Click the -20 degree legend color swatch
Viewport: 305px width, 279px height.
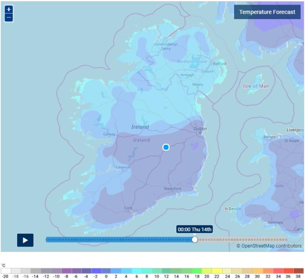[x=6, y=271]
